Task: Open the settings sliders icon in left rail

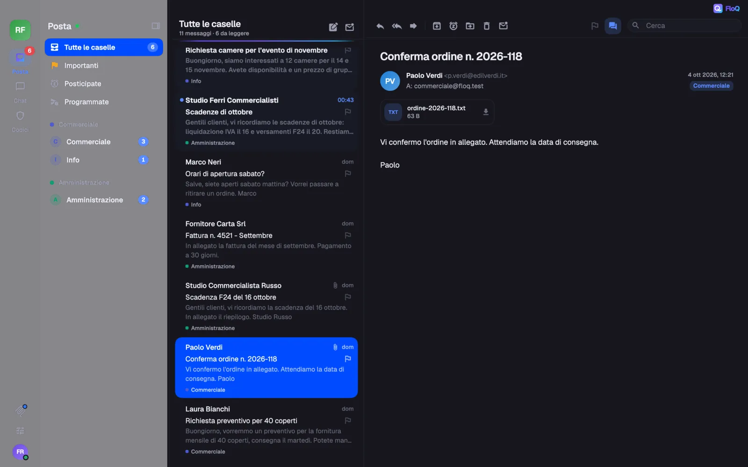Action: point(20,431)
